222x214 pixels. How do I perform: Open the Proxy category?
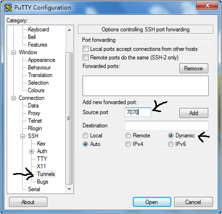[34, 113]
